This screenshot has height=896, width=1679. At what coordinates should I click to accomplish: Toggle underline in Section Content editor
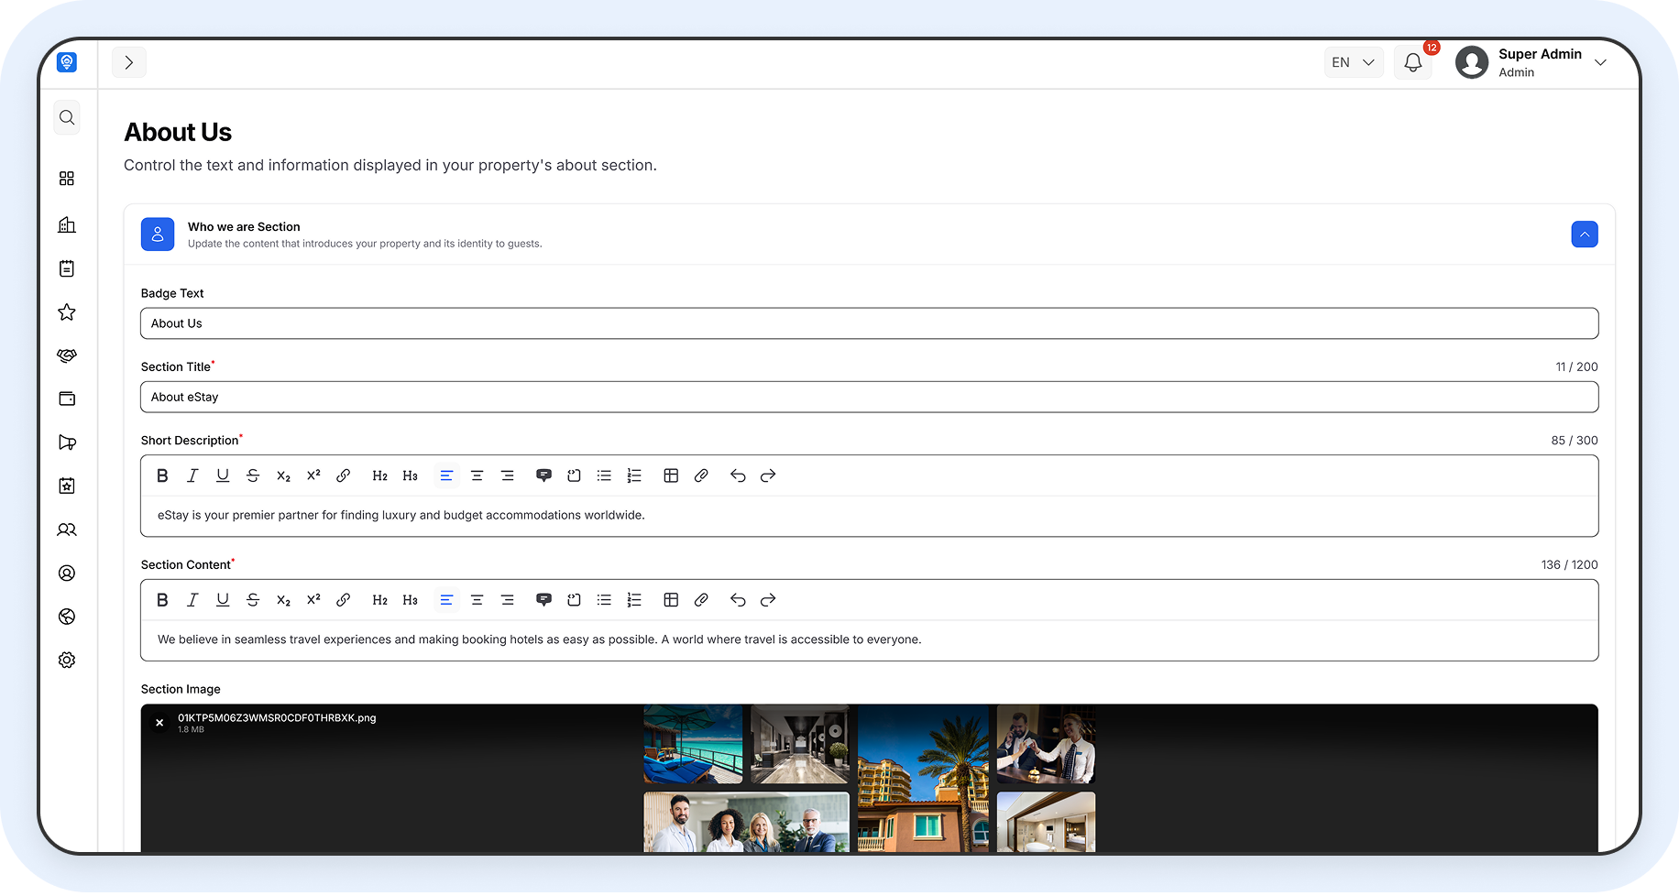223,600
